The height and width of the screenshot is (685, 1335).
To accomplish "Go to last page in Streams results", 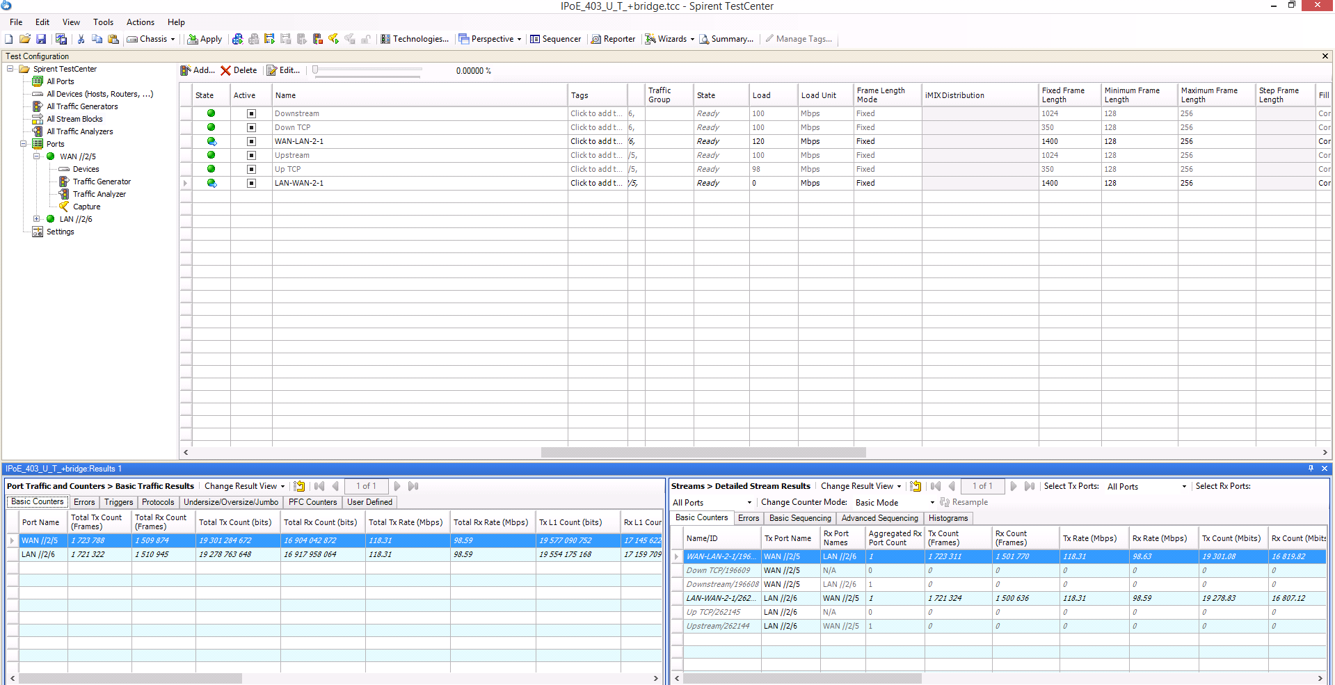I will click(1030, 486).
